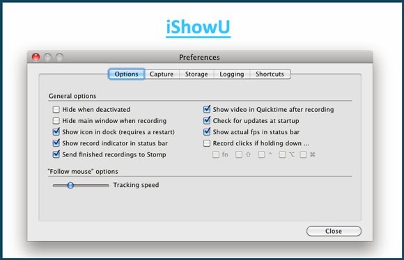Open the Storage tab
The height and width of the screenshot is (260, 404).
[196, 74]
